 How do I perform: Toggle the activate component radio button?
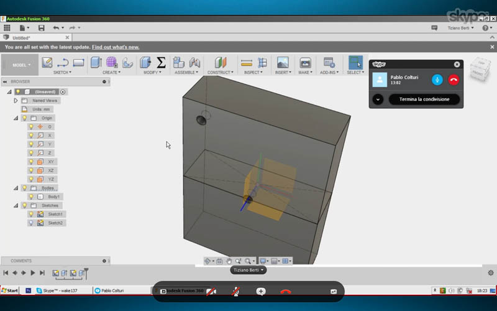(63, 91)
